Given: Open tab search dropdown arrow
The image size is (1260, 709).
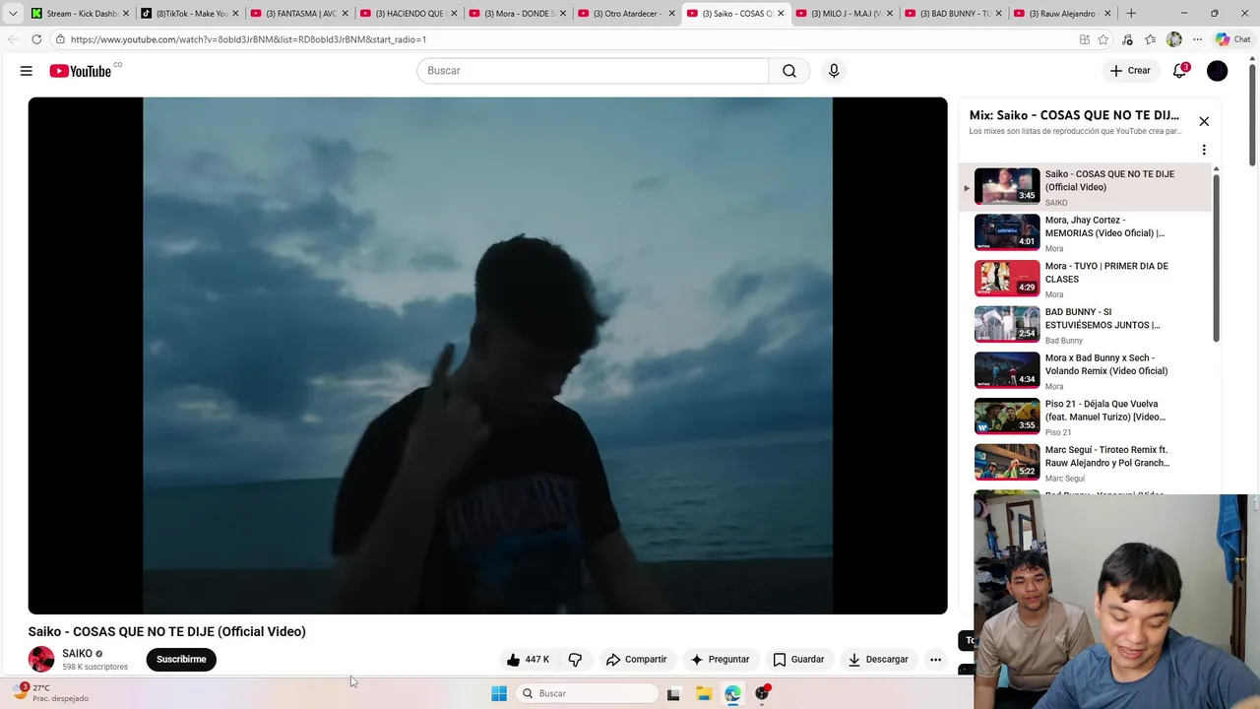Looking at the screenshot, I should 13,14.
